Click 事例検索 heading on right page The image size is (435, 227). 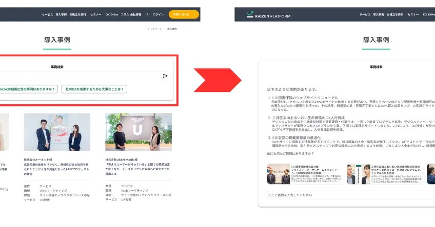tap(376, 67)
